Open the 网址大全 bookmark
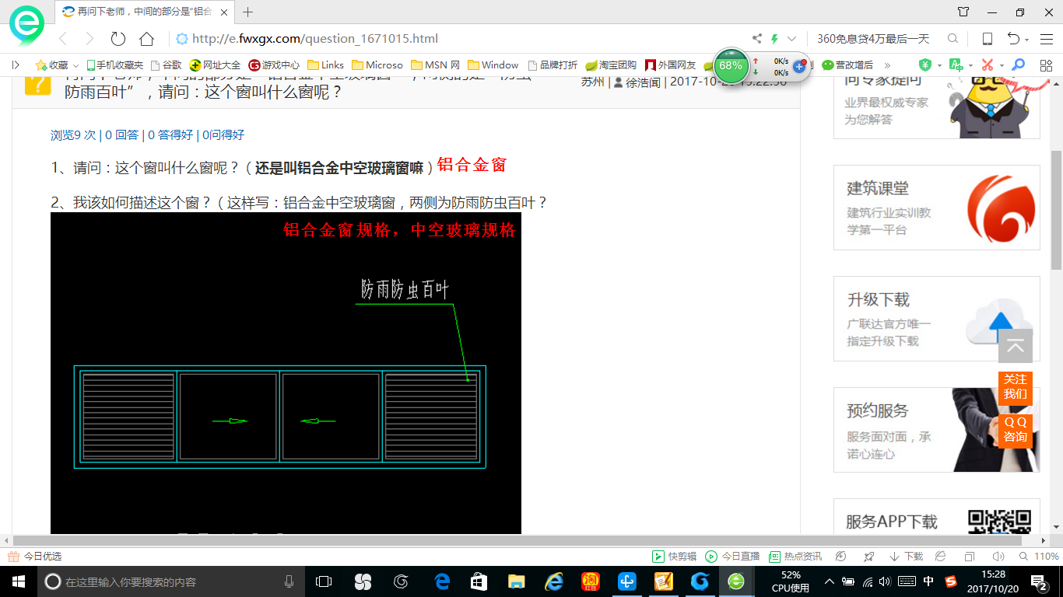Image resolution: width=1063 pixels, height=597 pixels. 216,65
